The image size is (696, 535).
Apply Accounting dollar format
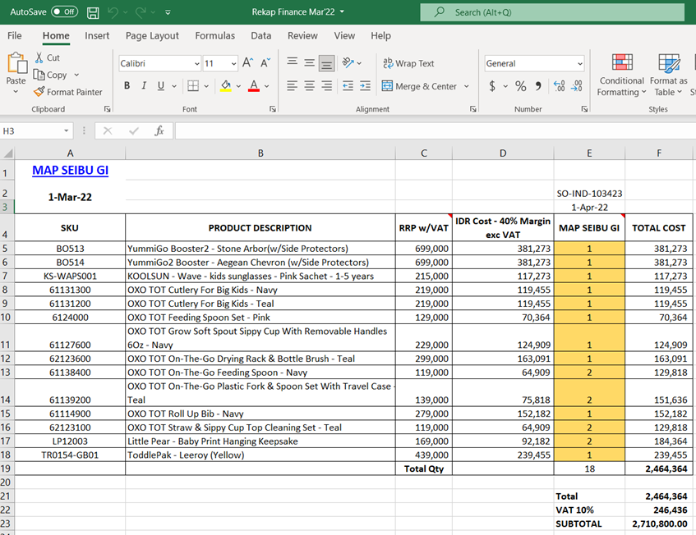[x=492, y=85]
